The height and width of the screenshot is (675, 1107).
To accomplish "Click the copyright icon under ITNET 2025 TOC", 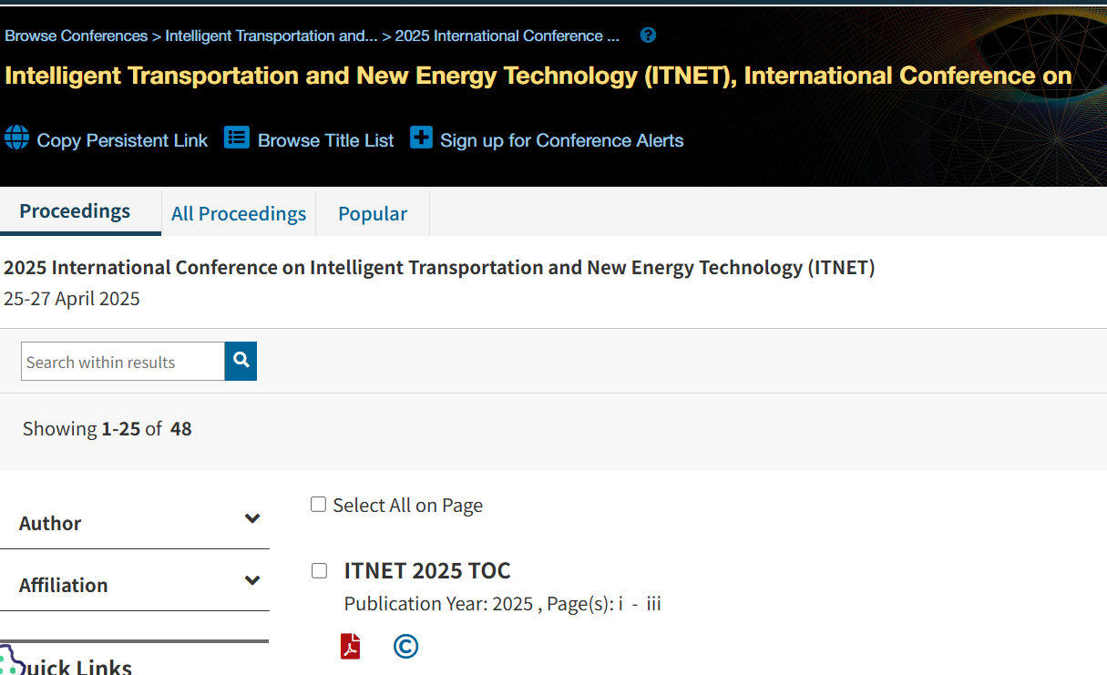I will (405, 647).
